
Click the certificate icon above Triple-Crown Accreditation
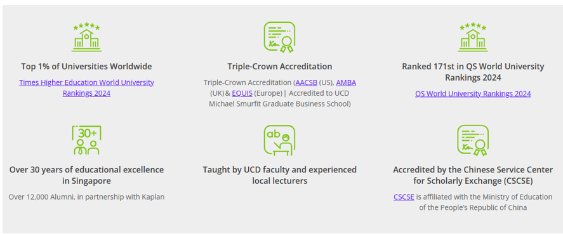pos(279,37)
